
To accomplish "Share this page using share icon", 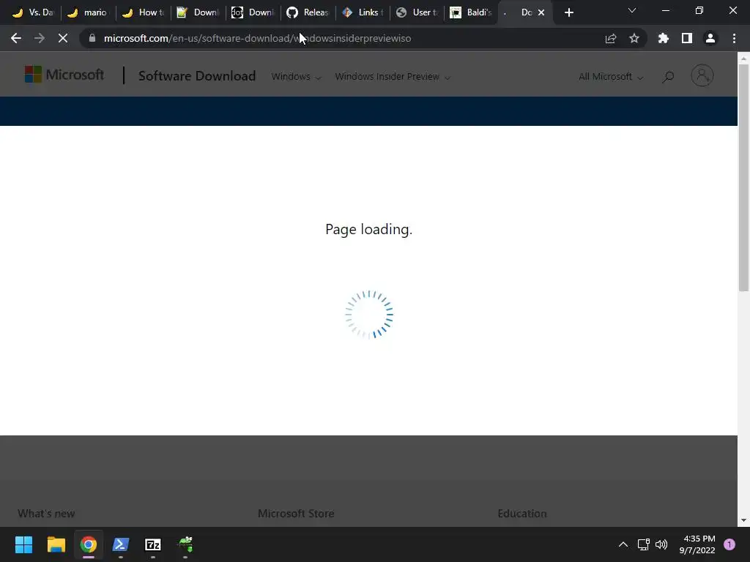I will coord(611,38).
